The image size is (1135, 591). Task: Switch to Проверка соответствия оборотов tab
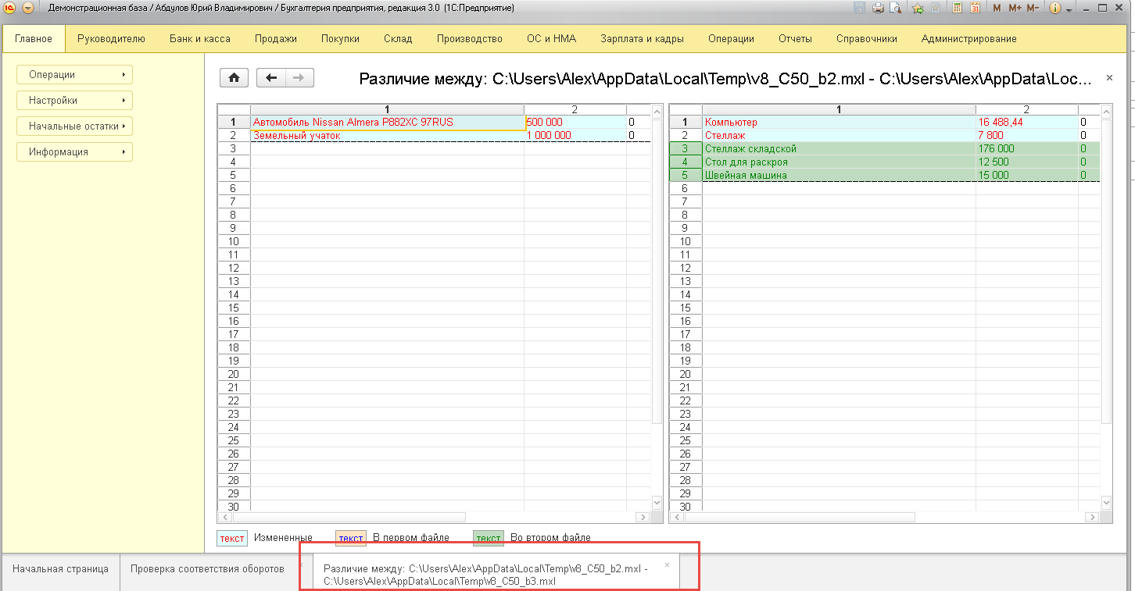click(x=207, y=569)
